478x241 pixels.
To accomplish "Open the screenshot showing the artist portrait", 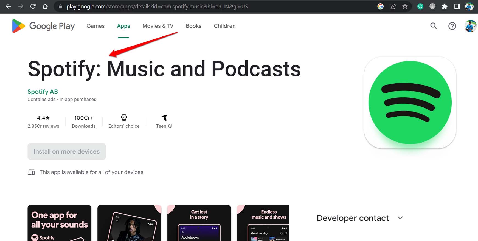I will pos(129,223).
